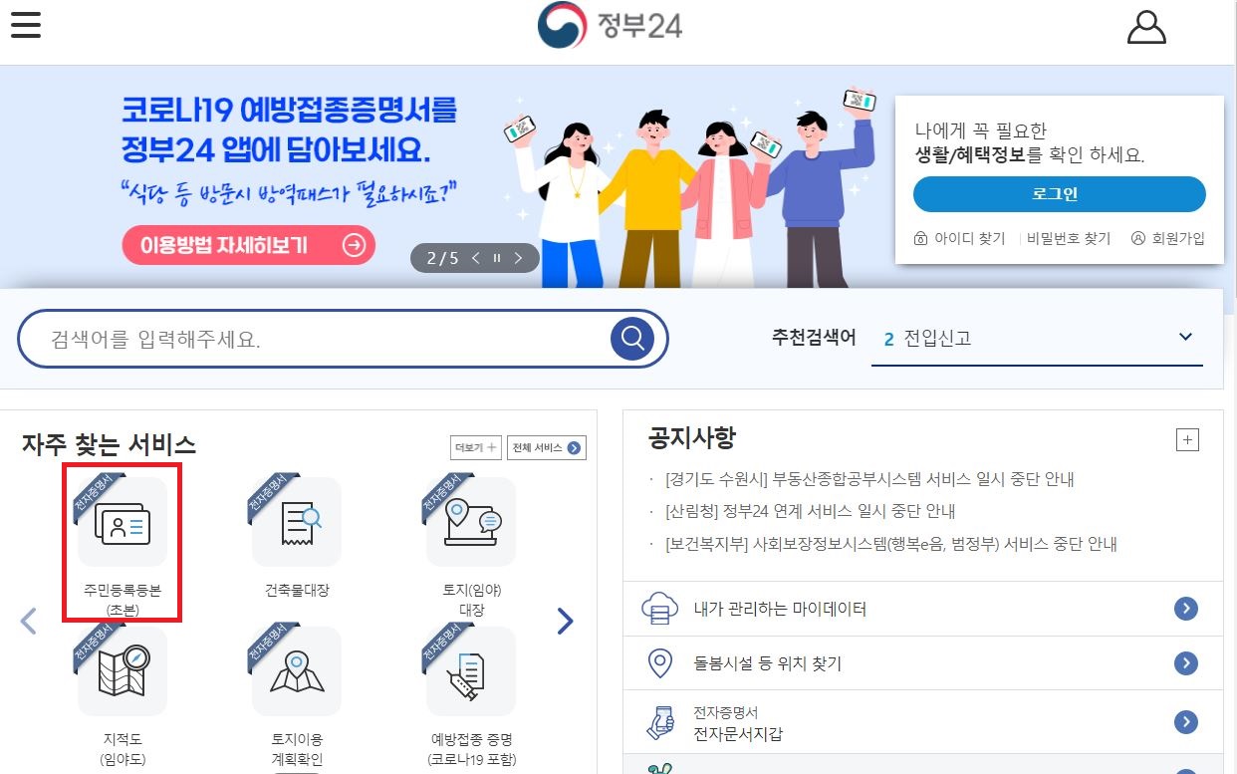Click the location pin icon for 돌봄시설

pyautogui.click(x=659, y=661)
